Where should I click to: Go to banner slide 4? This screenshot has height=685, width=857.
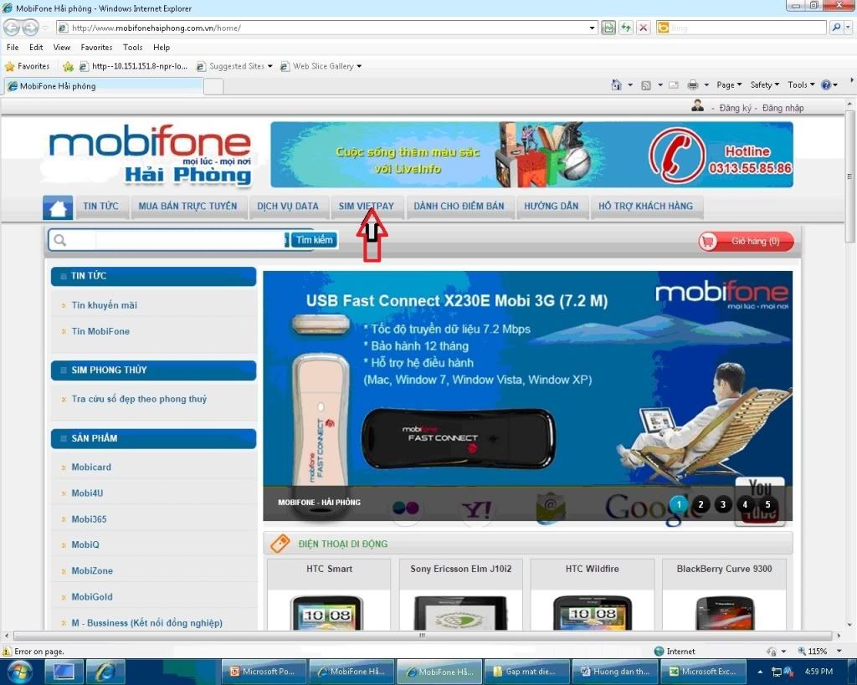click(x=744, y=504)
